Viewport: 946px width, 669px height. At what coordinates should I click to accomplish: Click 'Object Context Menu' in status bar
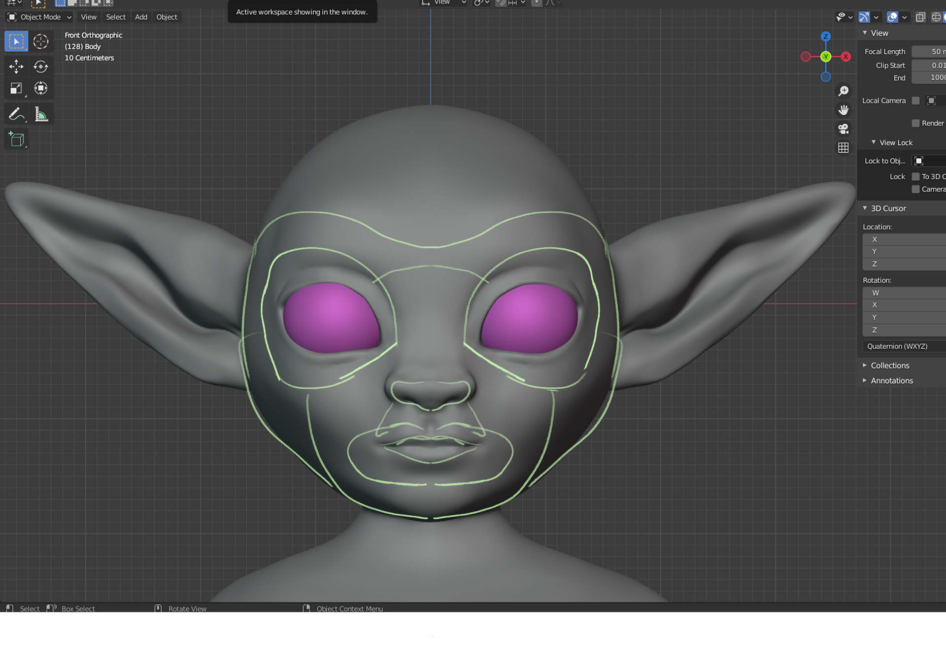coord(350,609)
